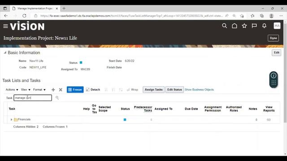Click the Task column header
Viewport: 287px width, 161px height.
tap(12, 109)
